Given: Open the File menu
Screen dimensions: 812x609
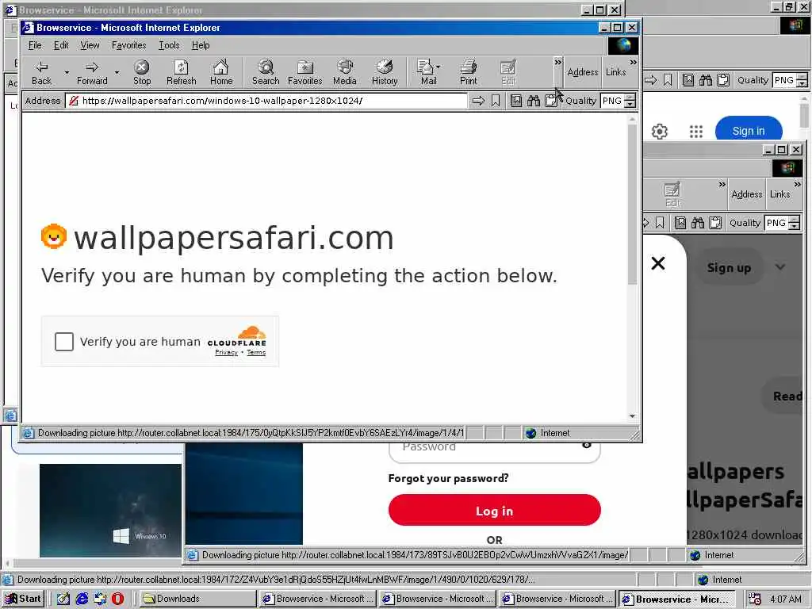Looking at the screenshot, I should click(x=35, y=45).
